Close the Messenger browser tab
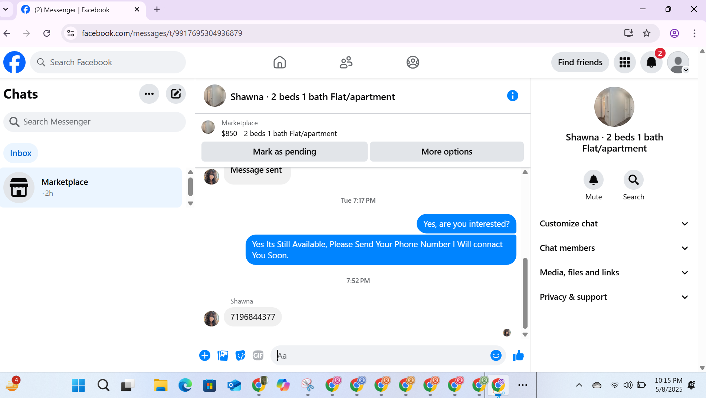Viewport: 706px width, 398px height. point(137,9)
